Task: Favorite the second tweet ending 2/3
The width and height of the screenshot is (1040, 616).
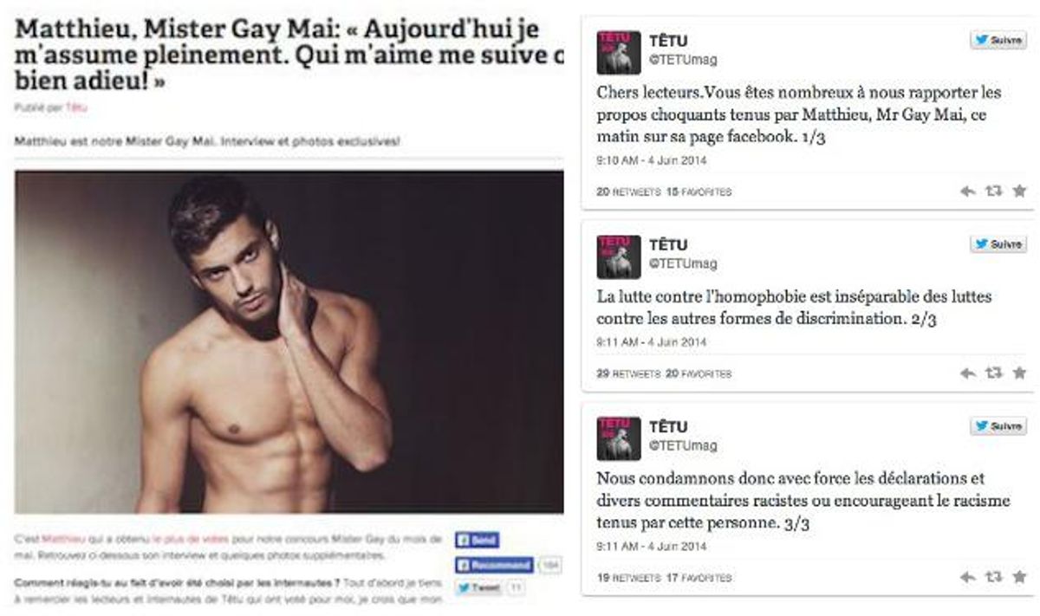Action: 1019,373
